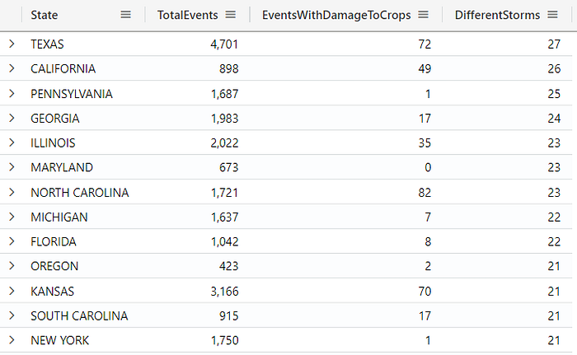
Task: Expand the ILLINOIS row chevron
Action: point(12,142)
